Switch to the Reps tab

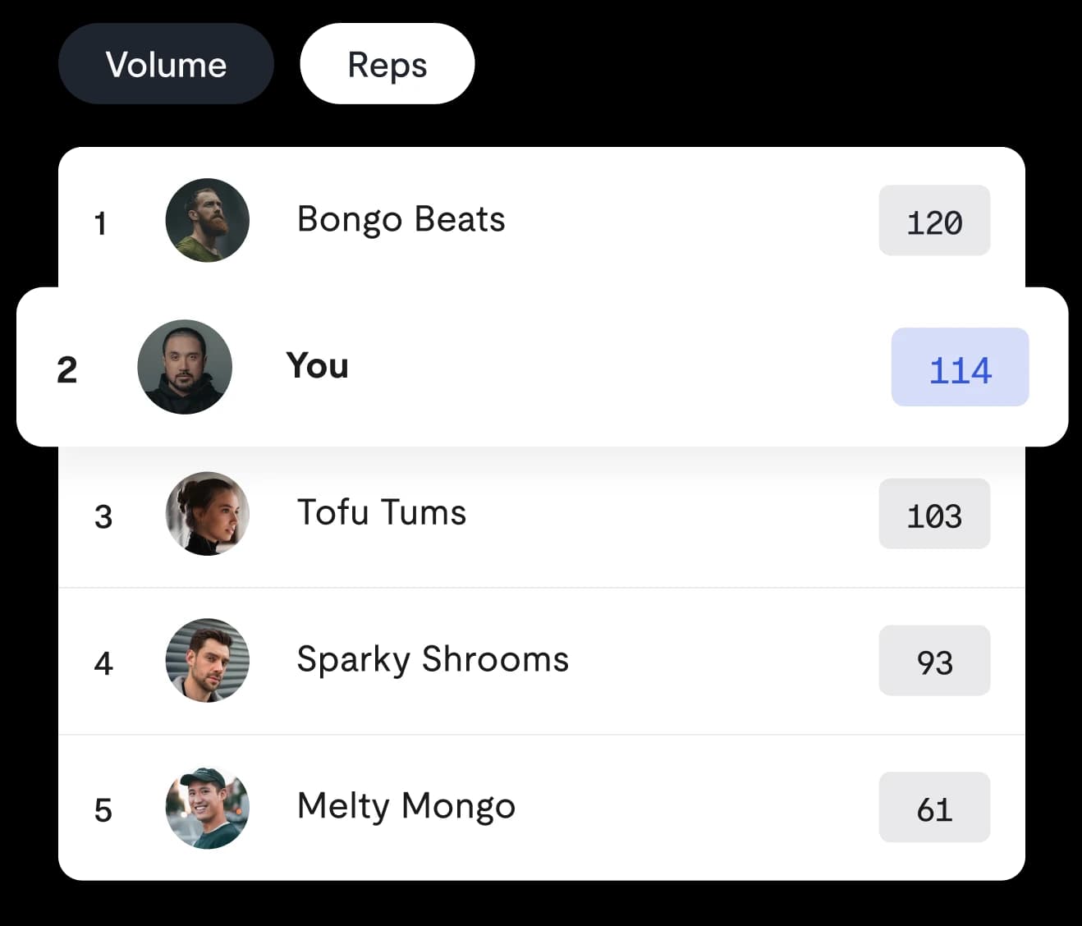pos(387,64)
